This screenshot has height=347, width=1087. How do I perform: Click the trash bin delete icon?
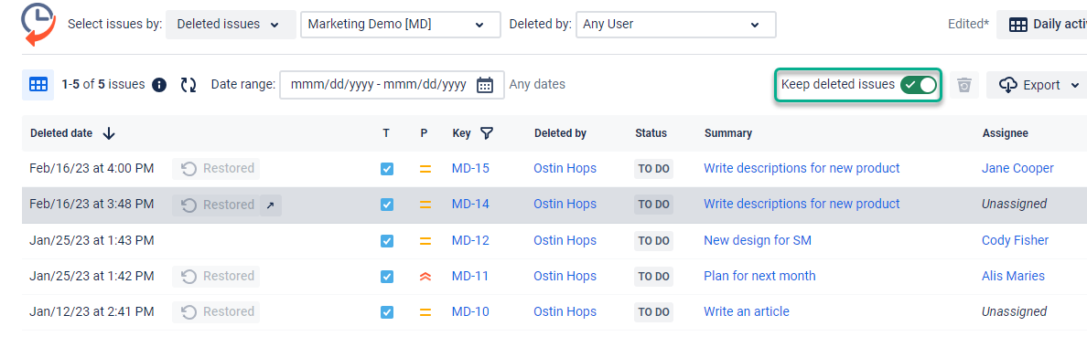(x=964, y=85)
